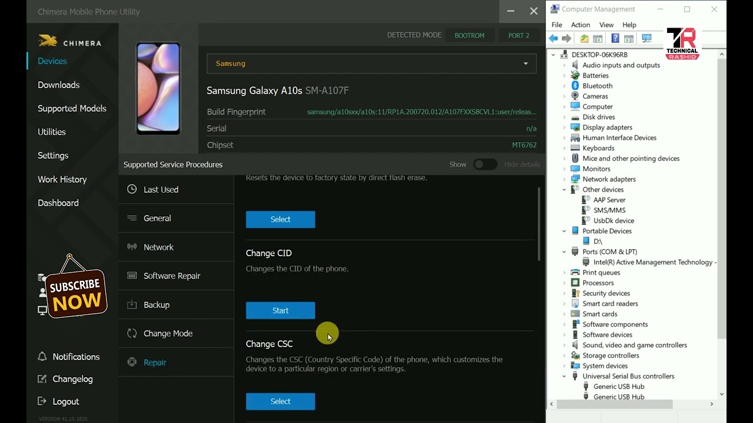Click Computer Management vertical scrollbar
This screenshot has width=753, height=423.
[x=722, y=200]
